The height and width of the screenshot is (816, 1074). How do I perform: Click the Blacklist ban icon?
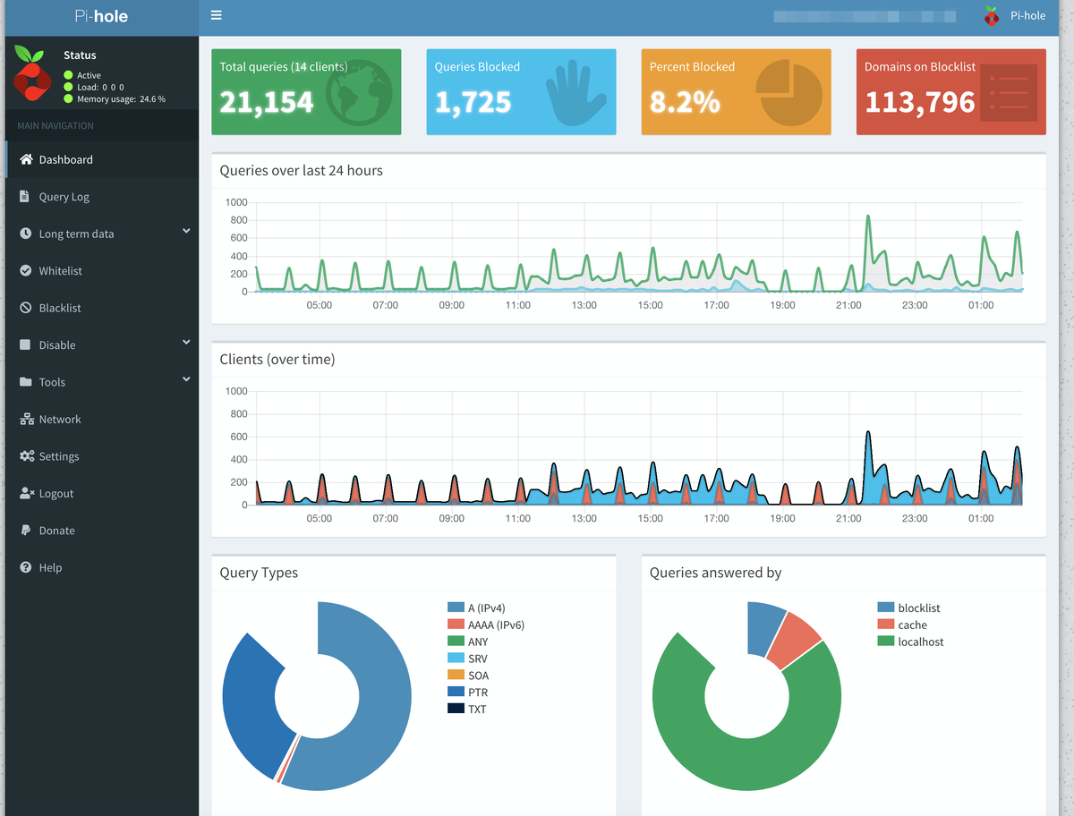25,308
